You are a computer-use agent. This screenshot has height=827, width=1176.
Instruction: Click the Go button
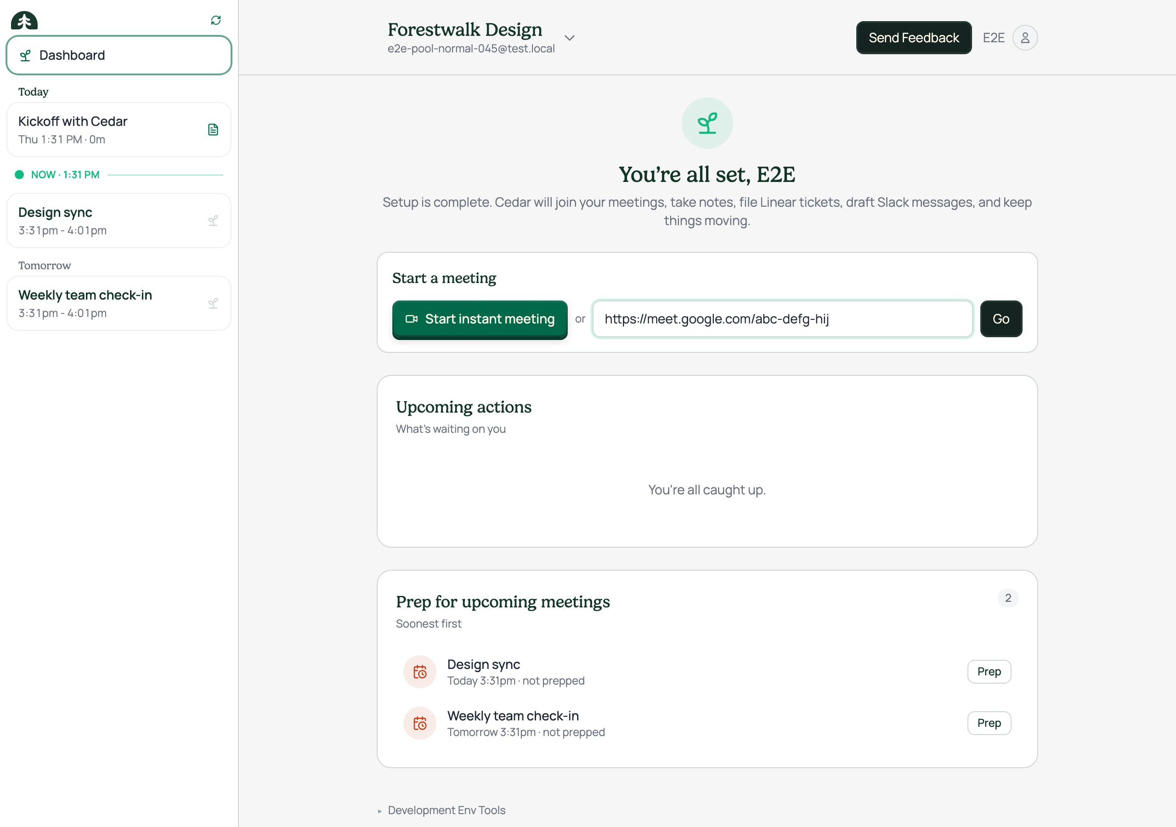pos(1001,319)
